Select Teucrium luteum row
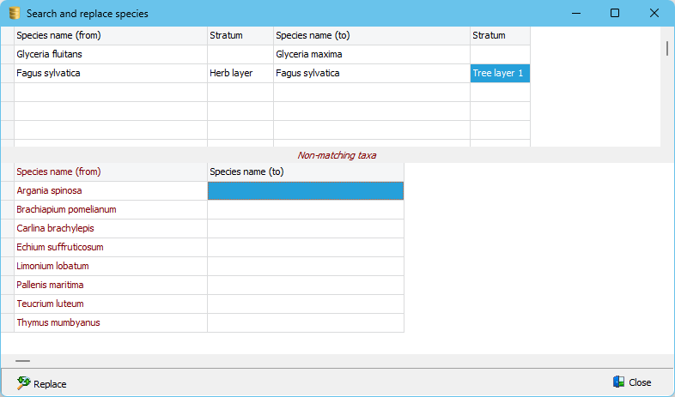This screenshot has height=397, width=675. tap(111, 304)
